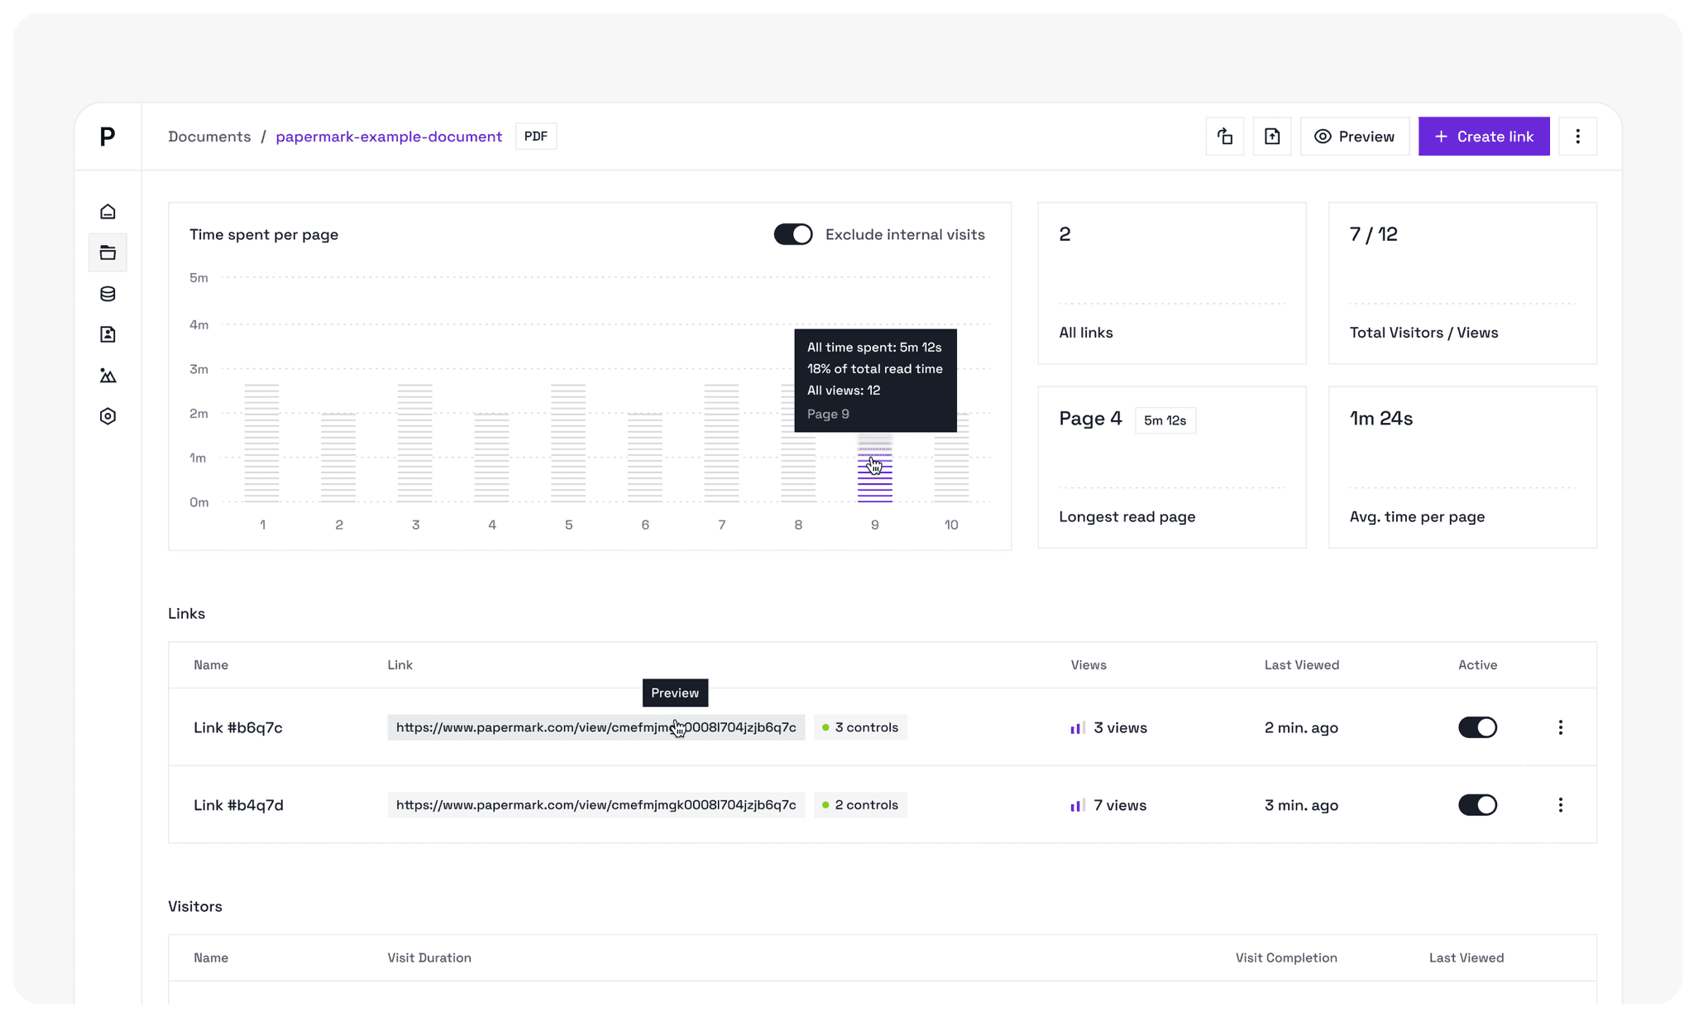Click the Create link button
Screen dimensions: 1694x1017
(1484, 137)
